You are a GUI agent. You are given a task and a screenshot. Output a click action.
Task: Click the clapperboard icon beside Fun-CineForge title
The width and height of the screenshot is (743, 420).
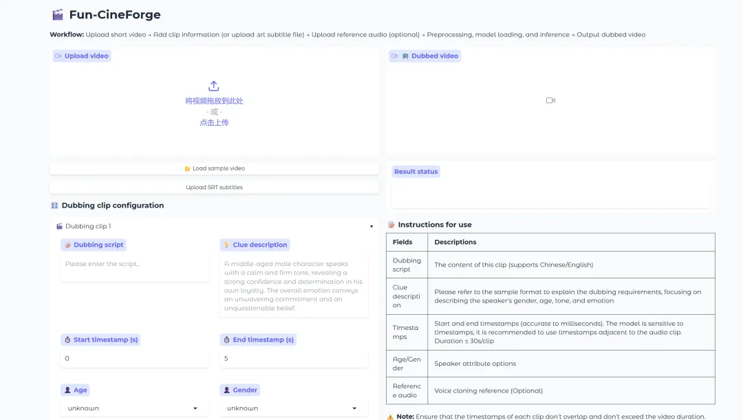pyautogui.click(x=58, y=14)
